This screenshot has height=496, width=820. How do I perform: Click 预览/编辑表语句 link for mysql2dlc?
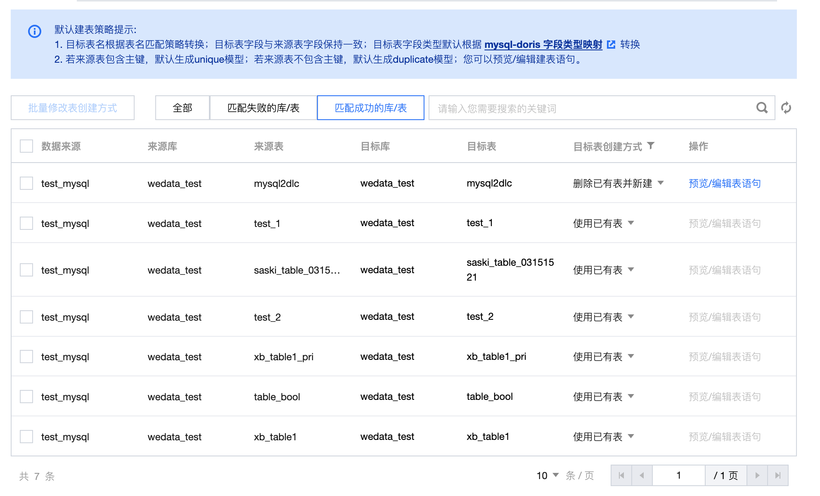pos(725,183)
